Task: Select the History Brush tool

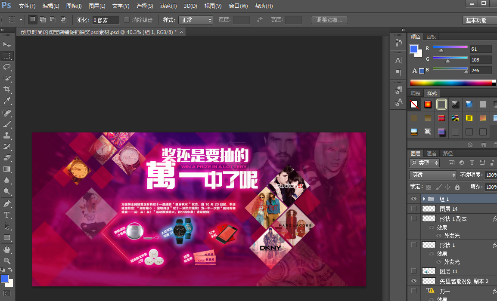Action: pyautogui.click(x=6, y=147)
